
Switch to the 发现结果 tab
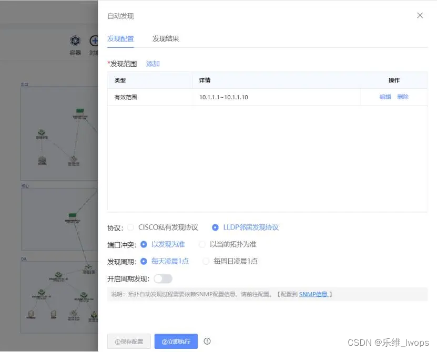tap(165, 38)
